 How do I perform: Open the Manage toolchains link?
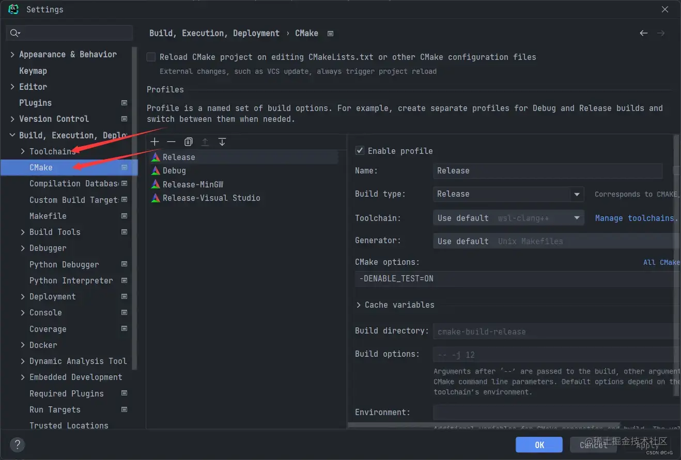coord(637,218)
